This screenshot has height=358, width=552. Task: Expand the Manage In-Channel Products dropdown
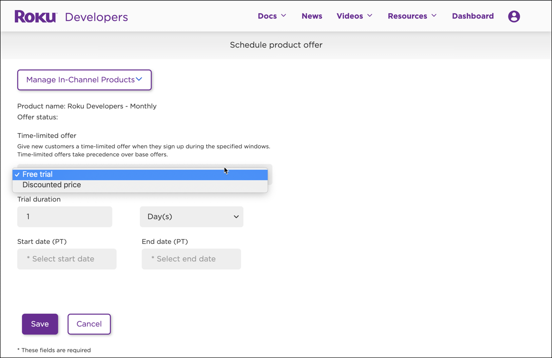coord(84,80)
